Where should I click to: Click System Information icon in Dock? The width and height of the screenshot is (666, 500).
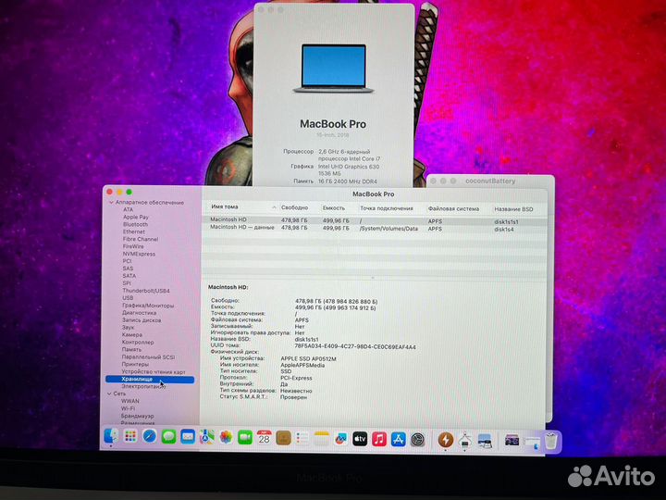[464, 441]
